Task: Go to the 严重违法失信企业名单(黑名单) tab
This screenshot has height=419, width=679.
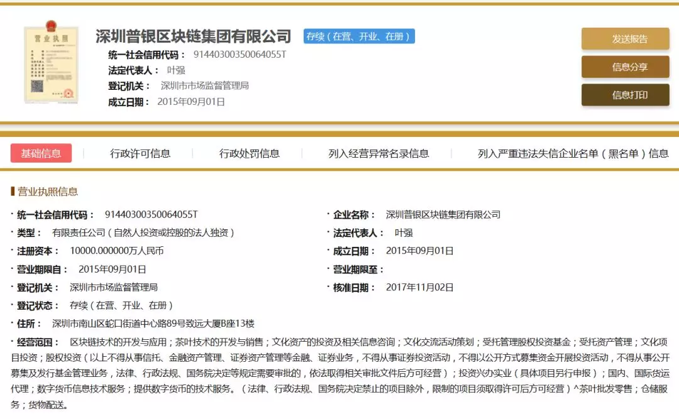Action: pos(573,153)
